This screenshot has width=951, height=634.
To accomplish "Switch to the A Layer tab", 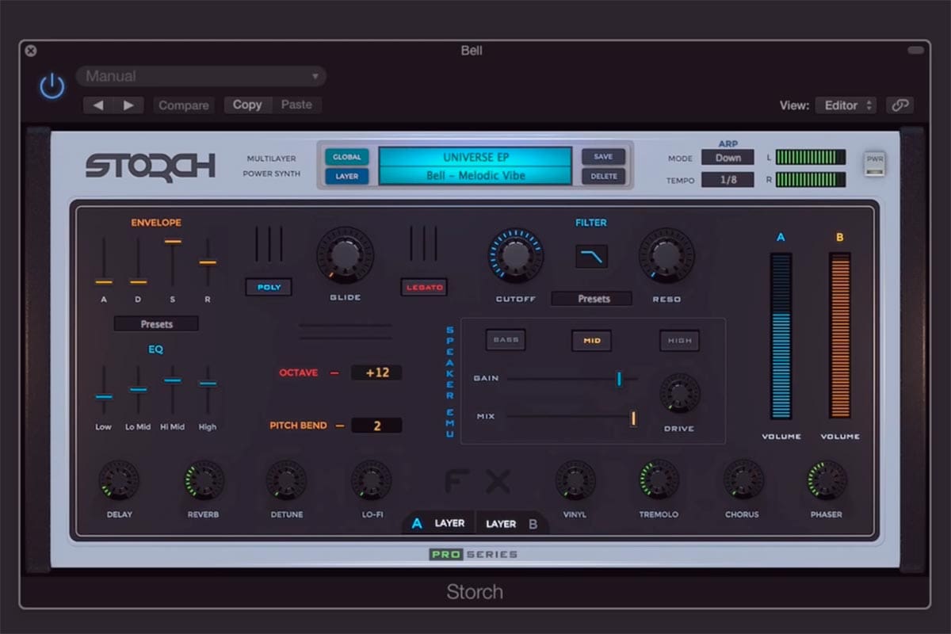I will tap(439, 523).
